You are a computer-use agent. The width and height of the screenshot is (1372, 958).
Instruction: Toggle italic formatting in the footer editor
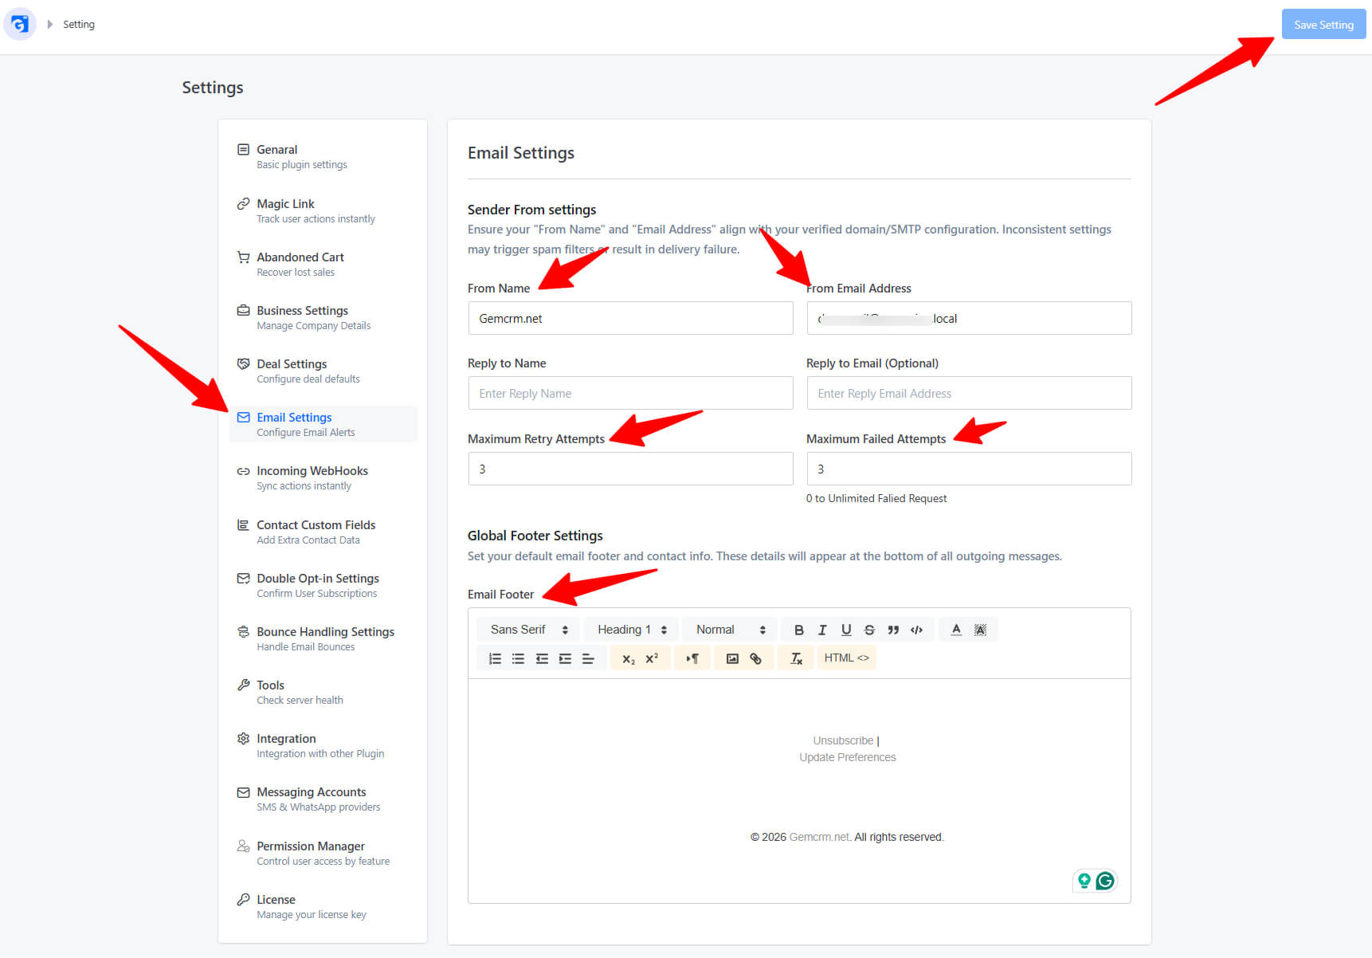pos(822,630)
